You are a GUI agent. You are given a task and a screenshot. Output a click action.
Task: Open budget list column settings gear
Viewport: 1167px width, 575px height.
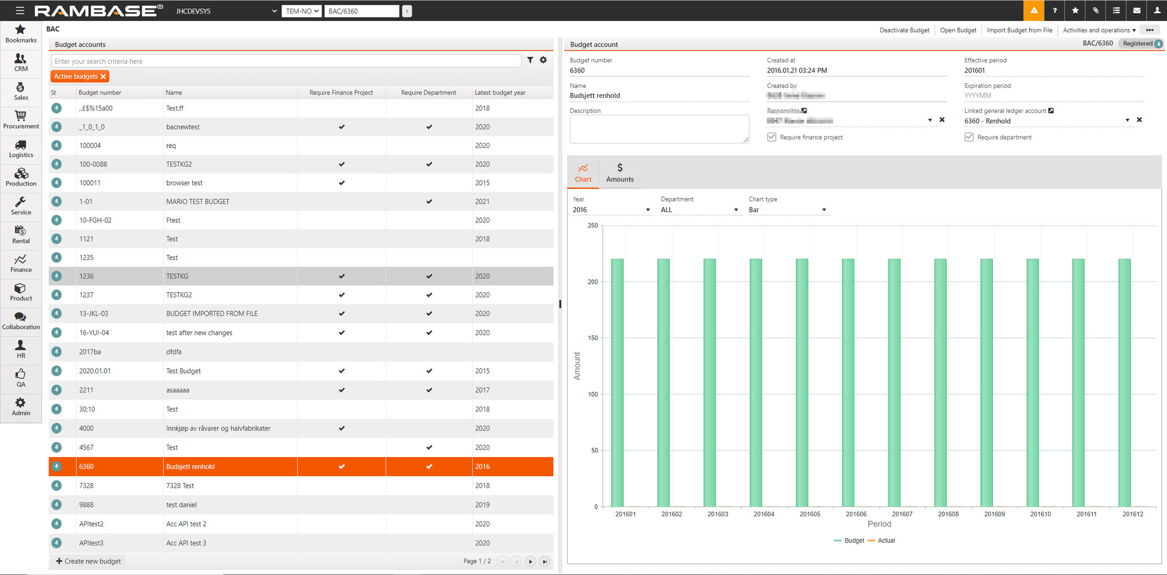(x=543, y=60)
